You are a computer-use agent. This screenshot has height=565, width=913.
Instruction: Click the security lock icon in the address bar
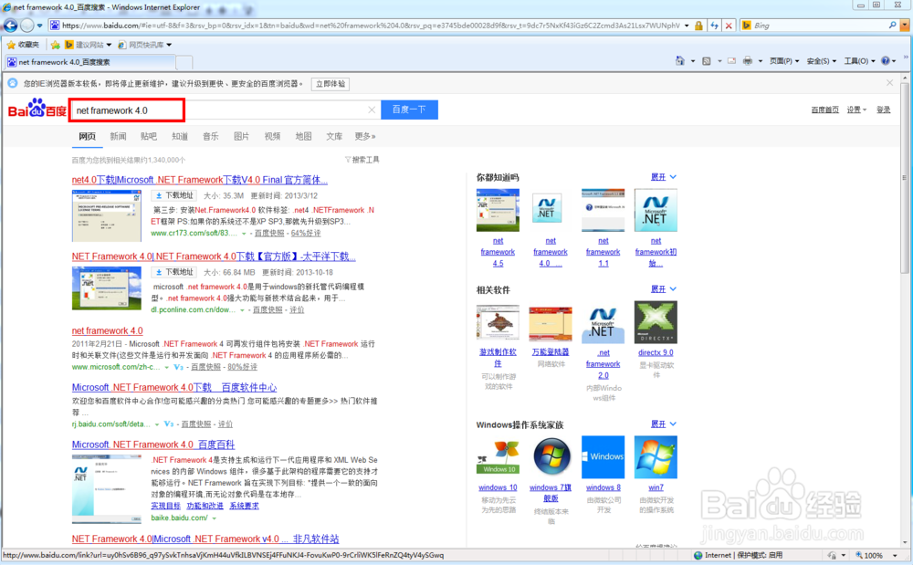point(698,26)
